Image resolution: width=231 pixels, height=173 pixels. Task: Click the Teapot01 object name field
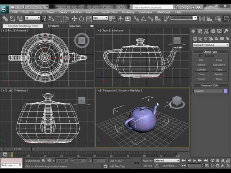click(208, 91)
